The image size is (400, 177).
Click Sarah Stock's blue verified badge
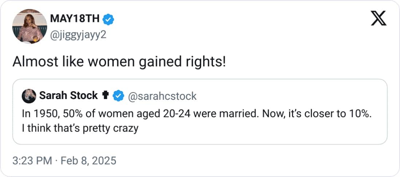118,96
